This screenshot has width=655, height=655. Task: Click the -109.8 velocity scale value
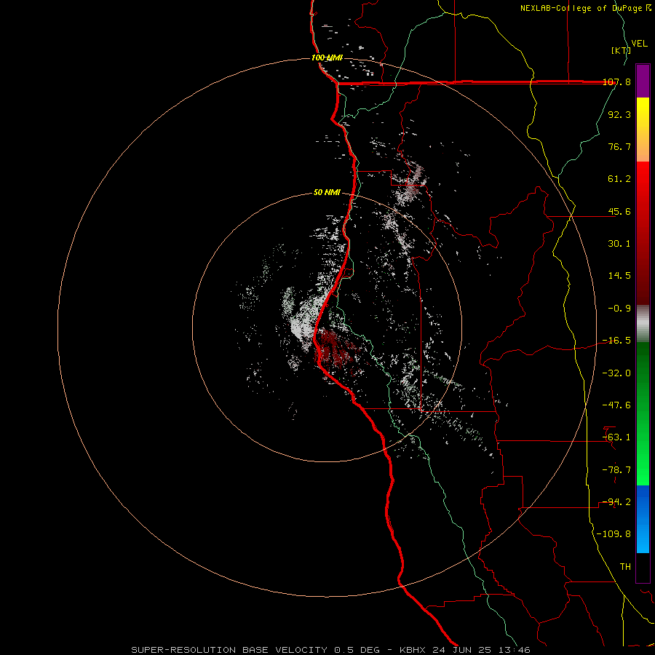[x=614, y=534]
